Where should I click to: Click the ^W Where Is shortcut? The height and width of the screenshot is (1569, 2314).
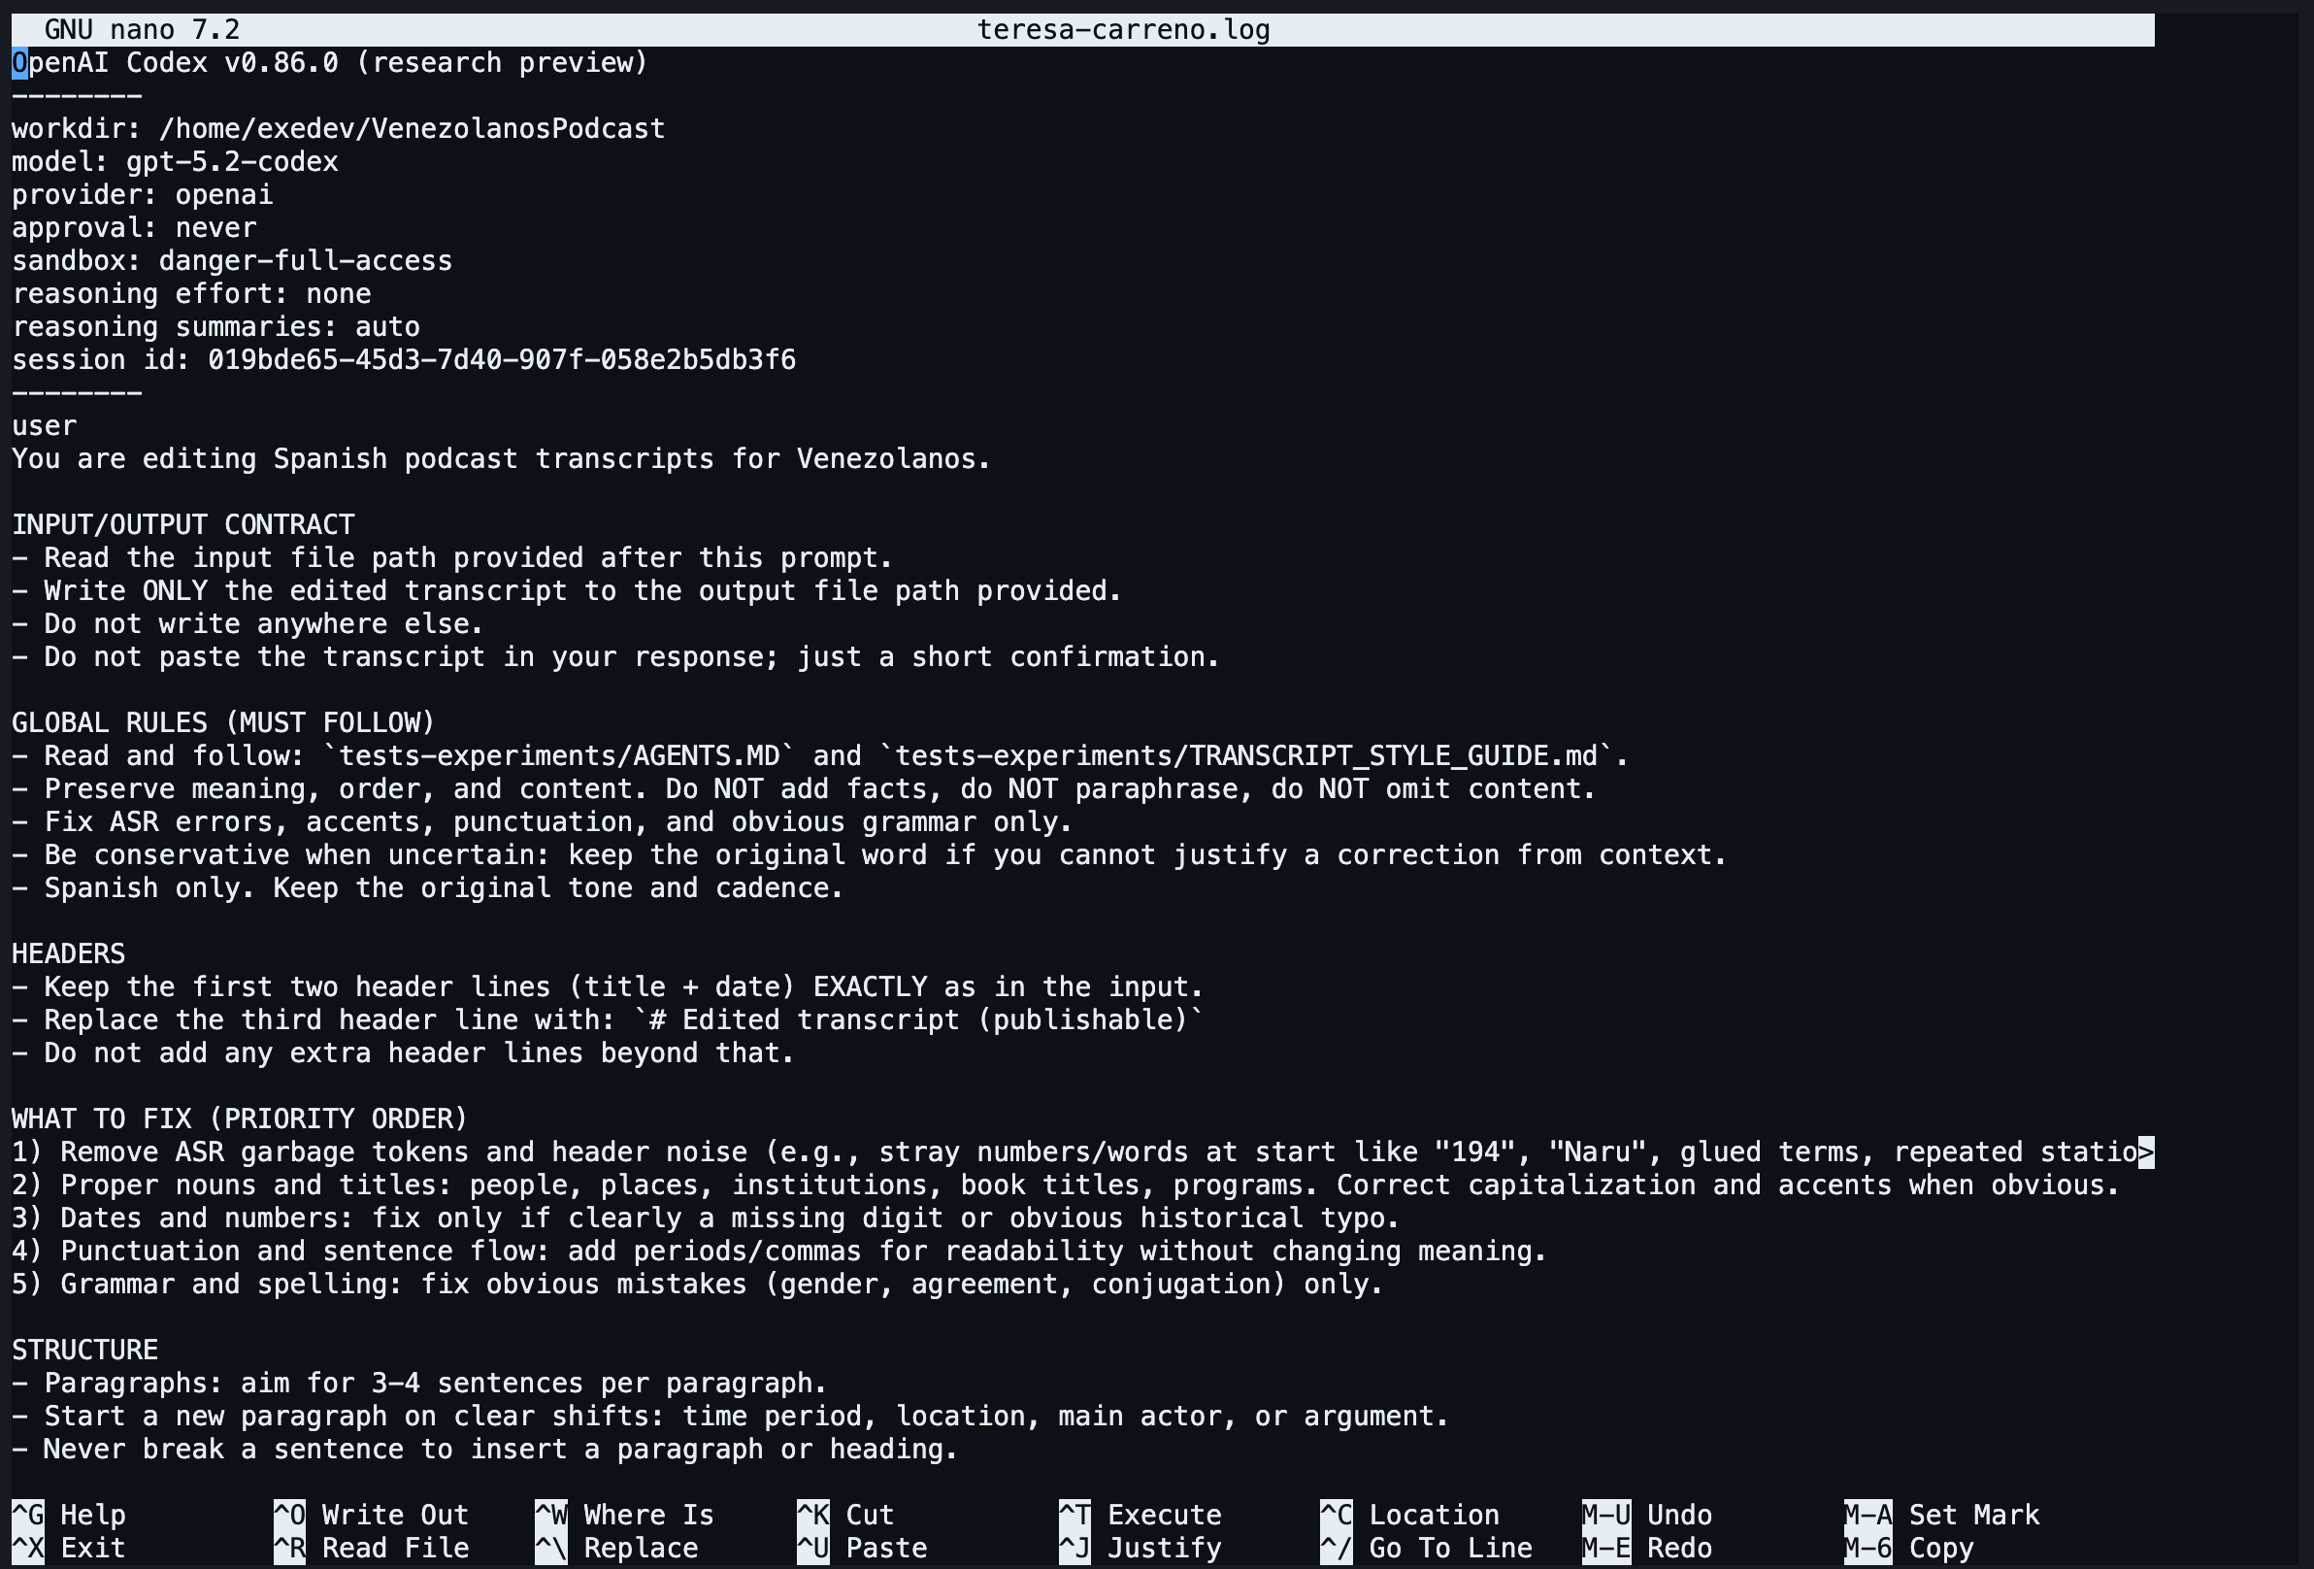click(x=624, y=1515)
